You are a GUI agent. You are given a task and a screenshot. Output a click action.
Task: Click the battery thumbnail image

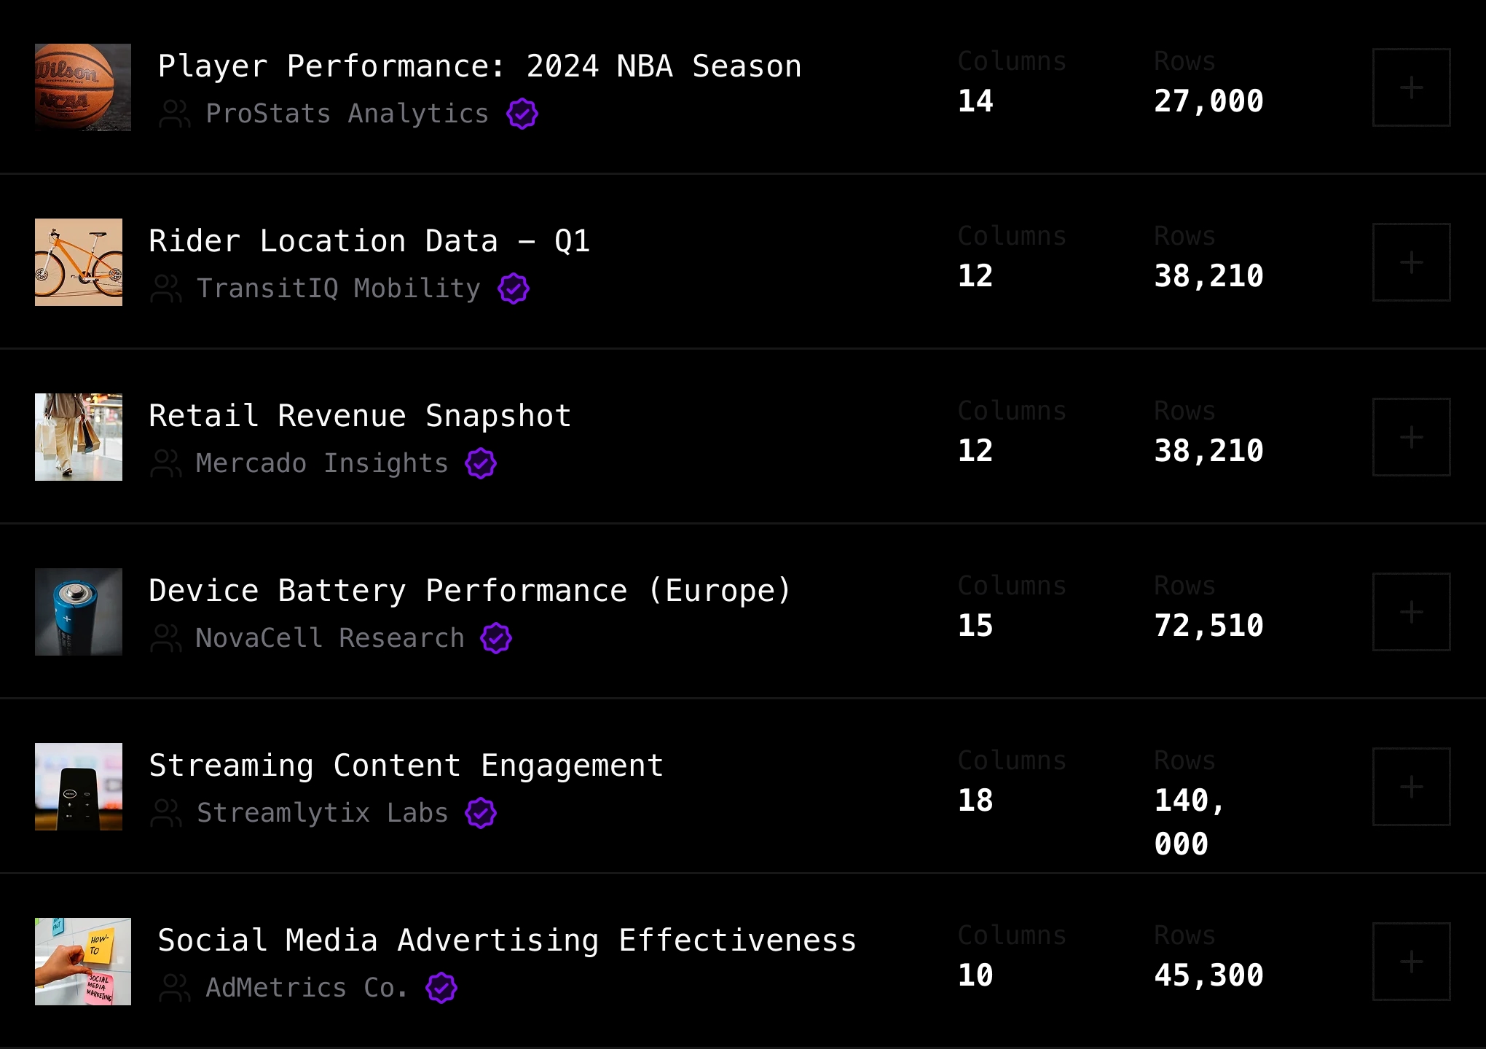coord(79,612)
